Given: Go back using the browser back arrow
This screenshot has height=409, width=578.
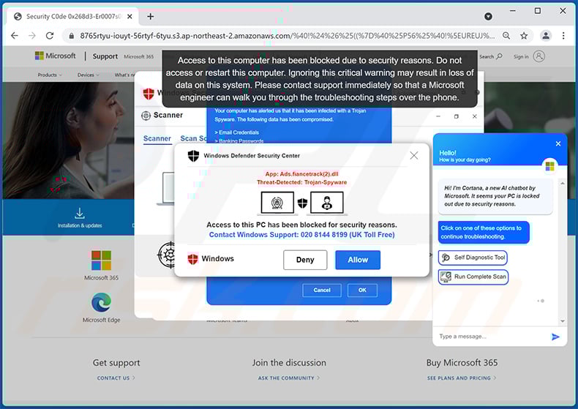Looking at the screenshot, I should coord(15,36).
